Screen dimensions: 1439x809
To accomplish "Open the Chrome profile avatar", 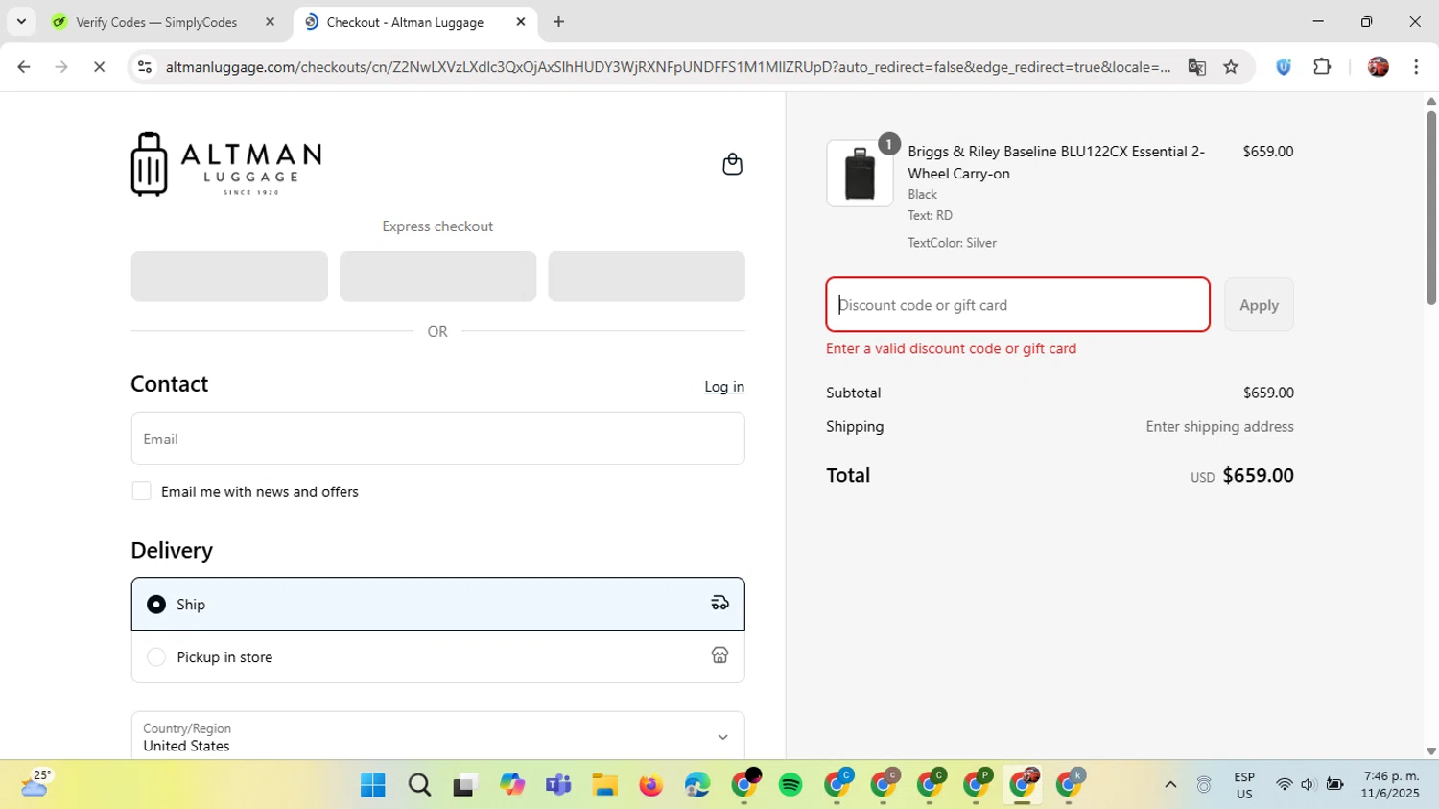I will click(1379, 66).
